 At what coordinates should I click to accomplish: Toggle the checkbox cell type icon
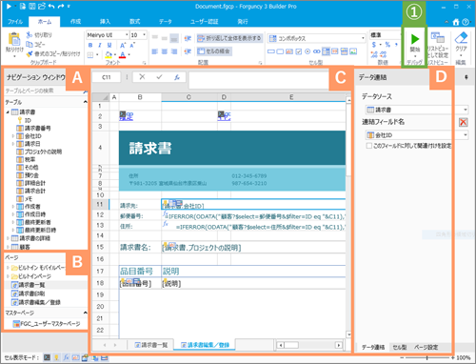click(298, 51)
